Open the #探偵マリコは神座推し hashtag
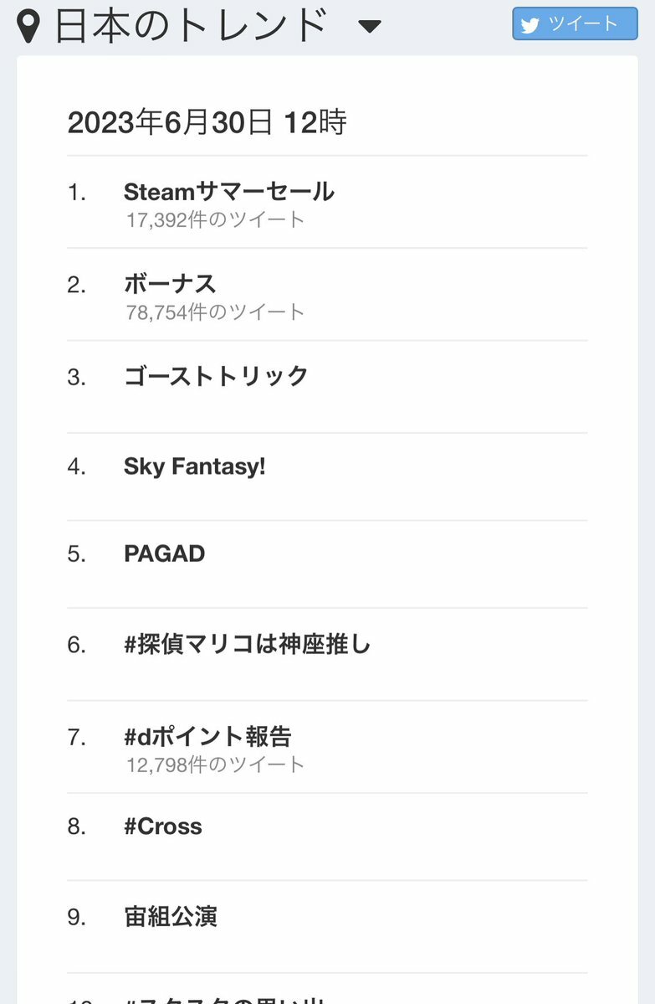The height and width of the screenshot is (1004, 655). click(247, 645)
